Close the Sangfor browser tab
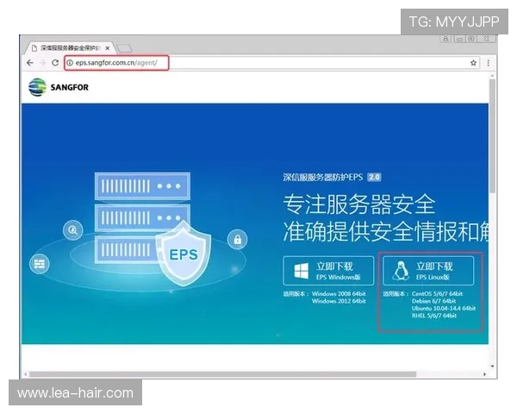517x414 pixels. (x=107, y=48)
